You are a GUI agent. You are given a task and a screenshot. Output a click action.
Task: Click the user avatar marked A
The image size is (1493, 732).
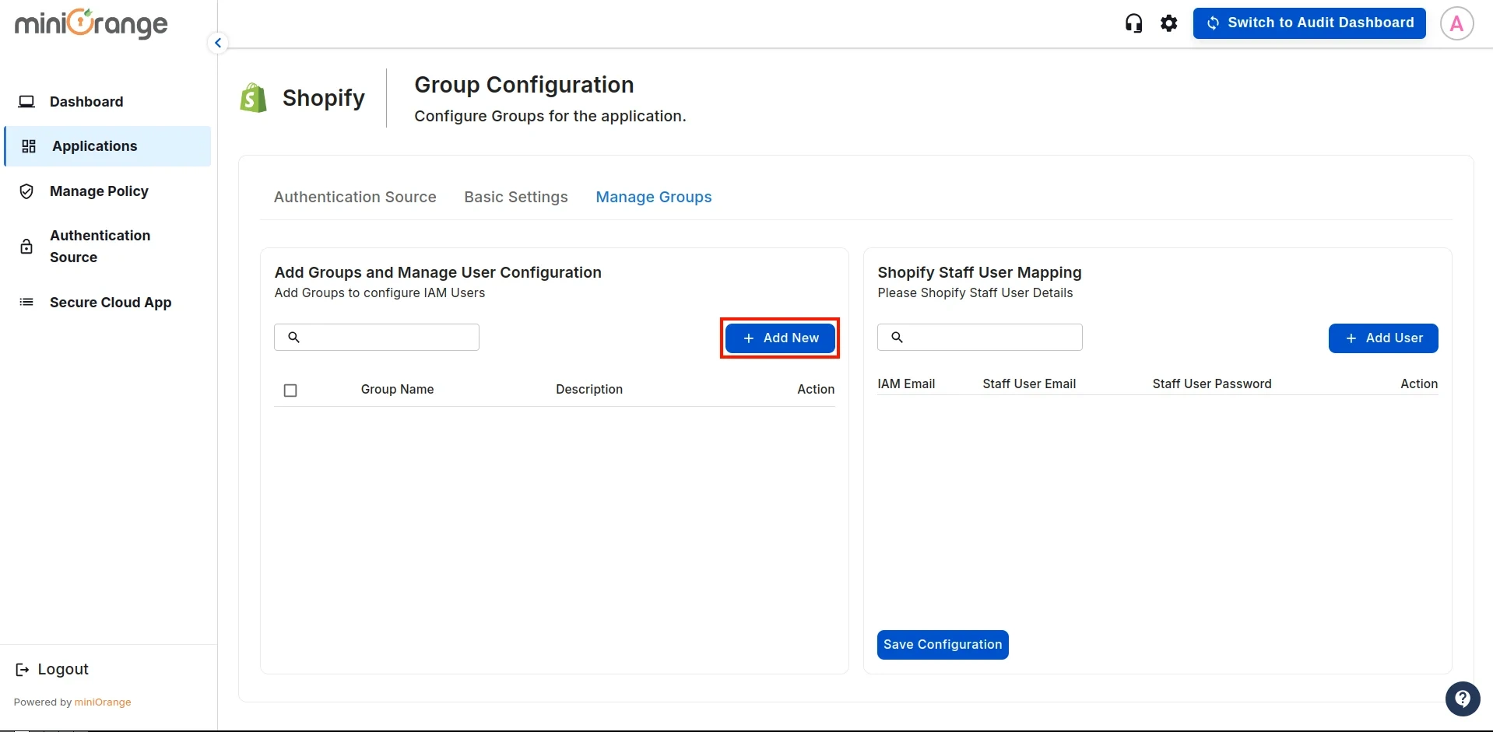(1456, 23)
